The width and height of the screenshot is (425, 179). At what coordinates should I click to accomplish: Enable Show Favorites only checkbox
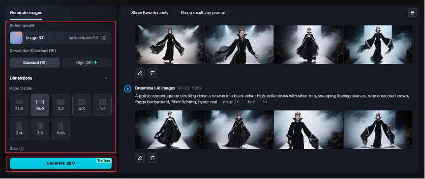[126, 13]
